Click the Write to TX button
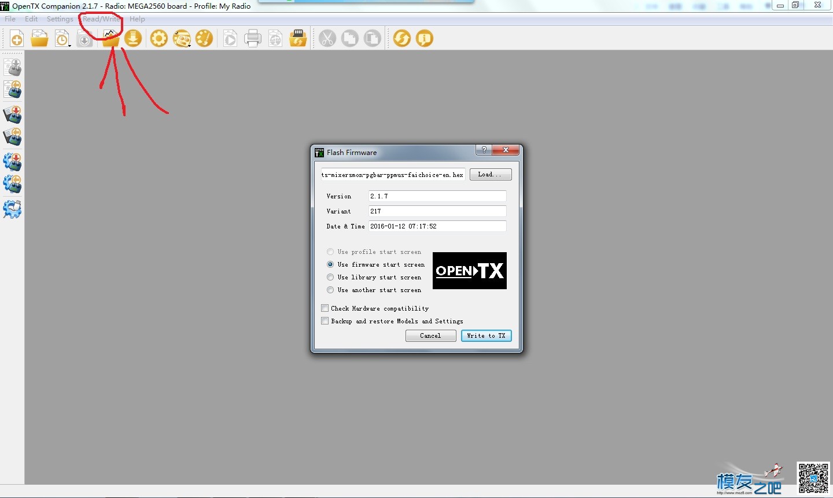 point(486,335)
